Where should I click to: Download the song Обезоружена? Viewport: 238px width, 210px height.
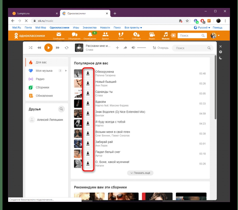pyautogui.click(x=88, y=73)
